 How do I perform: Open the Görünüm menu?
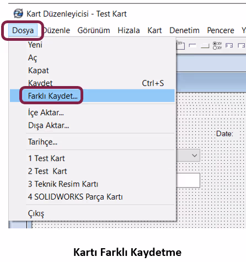(x=94, y=30)
